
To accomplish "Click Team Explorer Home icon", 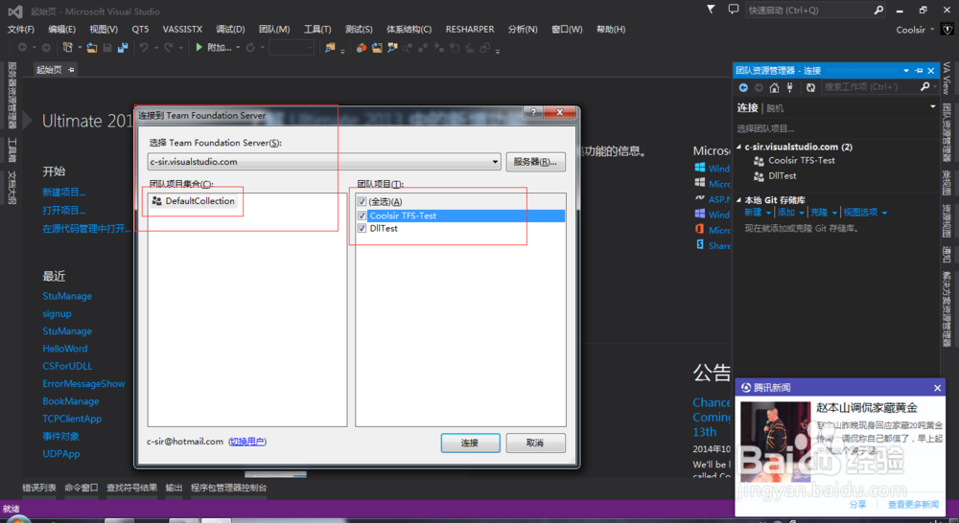I will (774, 87).
